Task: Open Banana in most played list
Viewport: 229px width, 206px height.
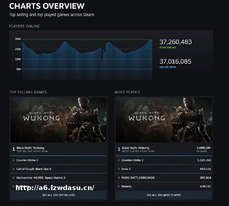Action: point(164,186)
